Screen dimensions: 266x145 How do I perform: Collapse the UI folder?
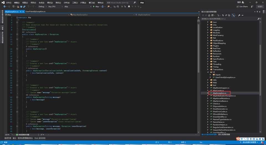click(208, 72)
